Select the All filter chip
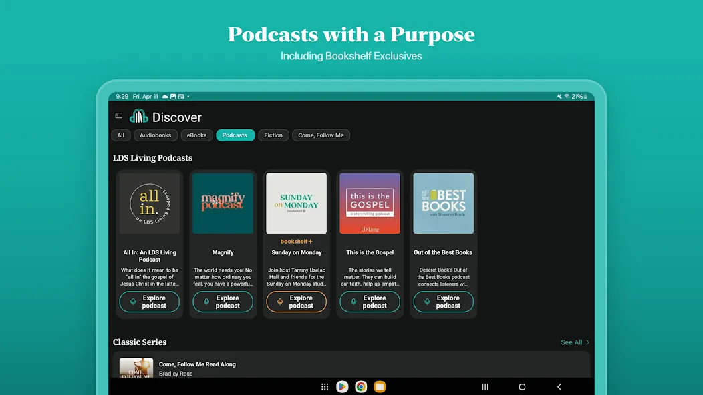Screen dimensions: 703x395 120,135
